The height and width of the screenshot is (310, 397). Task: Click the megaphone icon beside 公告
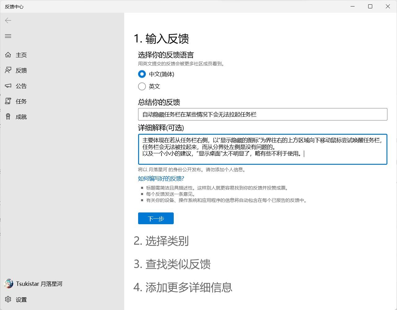pos(8,86)
